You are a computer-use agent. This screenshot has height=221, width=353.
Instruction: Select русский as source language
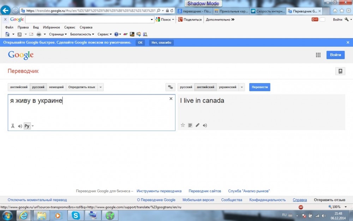coord(38,87)
